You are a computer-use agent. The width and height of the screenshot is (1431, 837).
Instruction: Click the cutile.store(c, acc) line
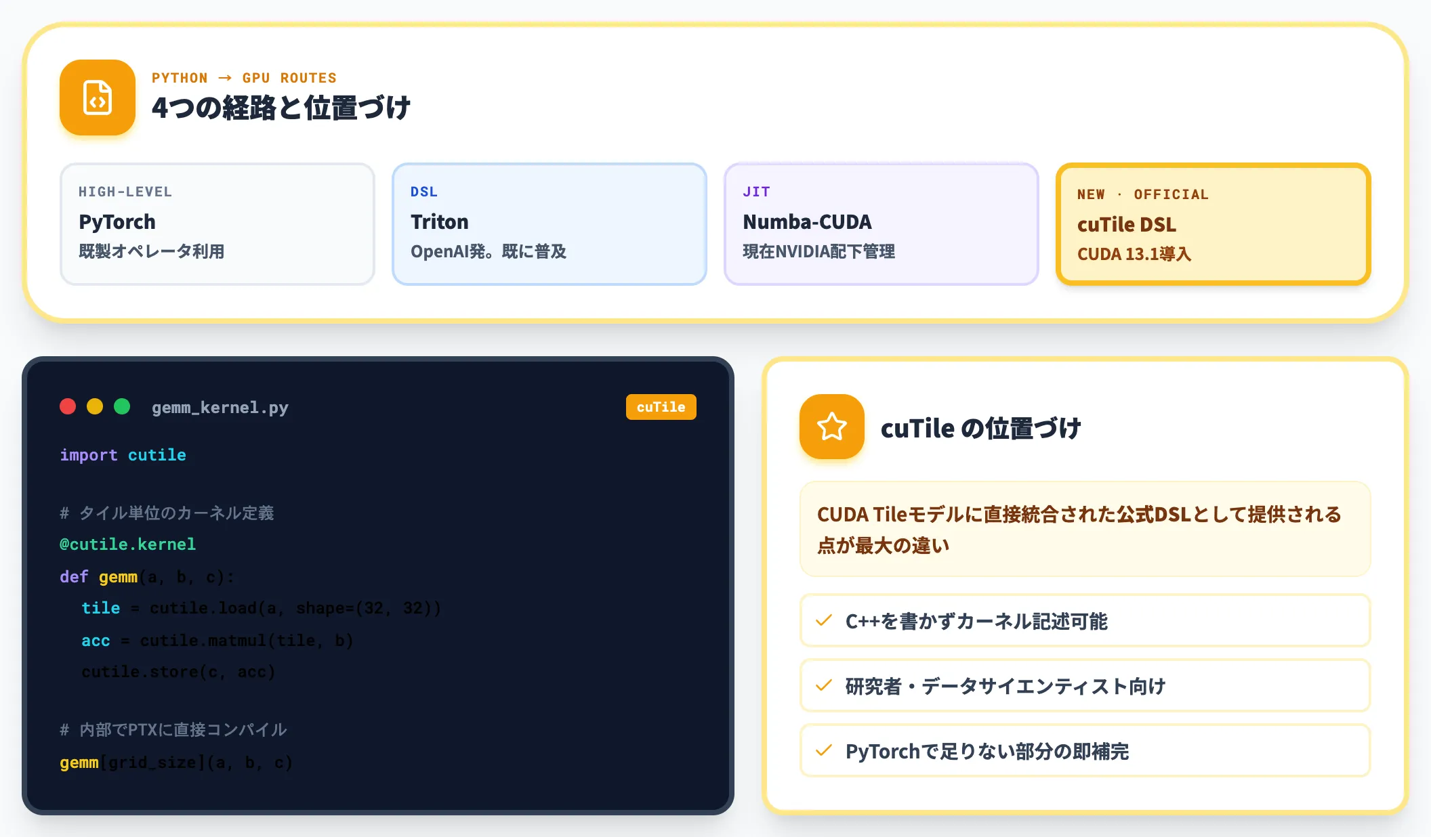[179, 672]
